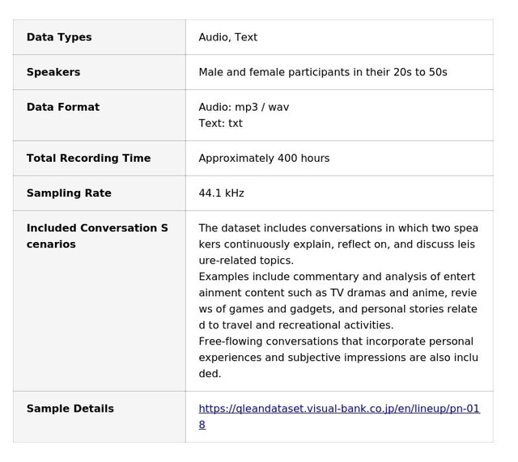Click the 'Total Recording Time' label
This screenshot has width=518, height=462.
pyautogui.click(x=88, y=158)
